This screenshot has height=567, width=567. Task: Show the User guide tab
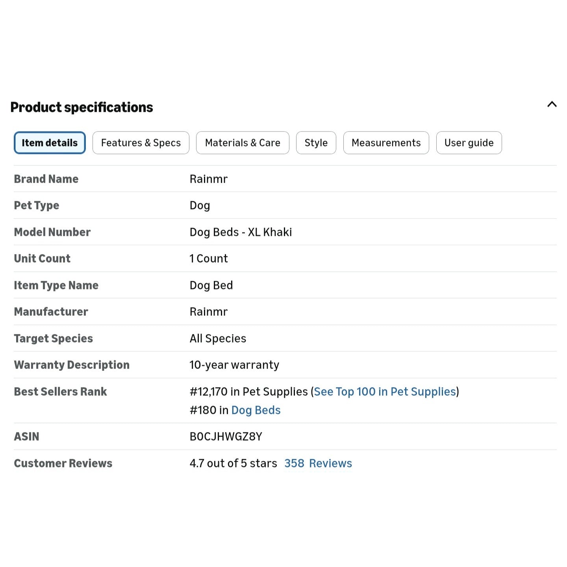click(x=469, y=143)
